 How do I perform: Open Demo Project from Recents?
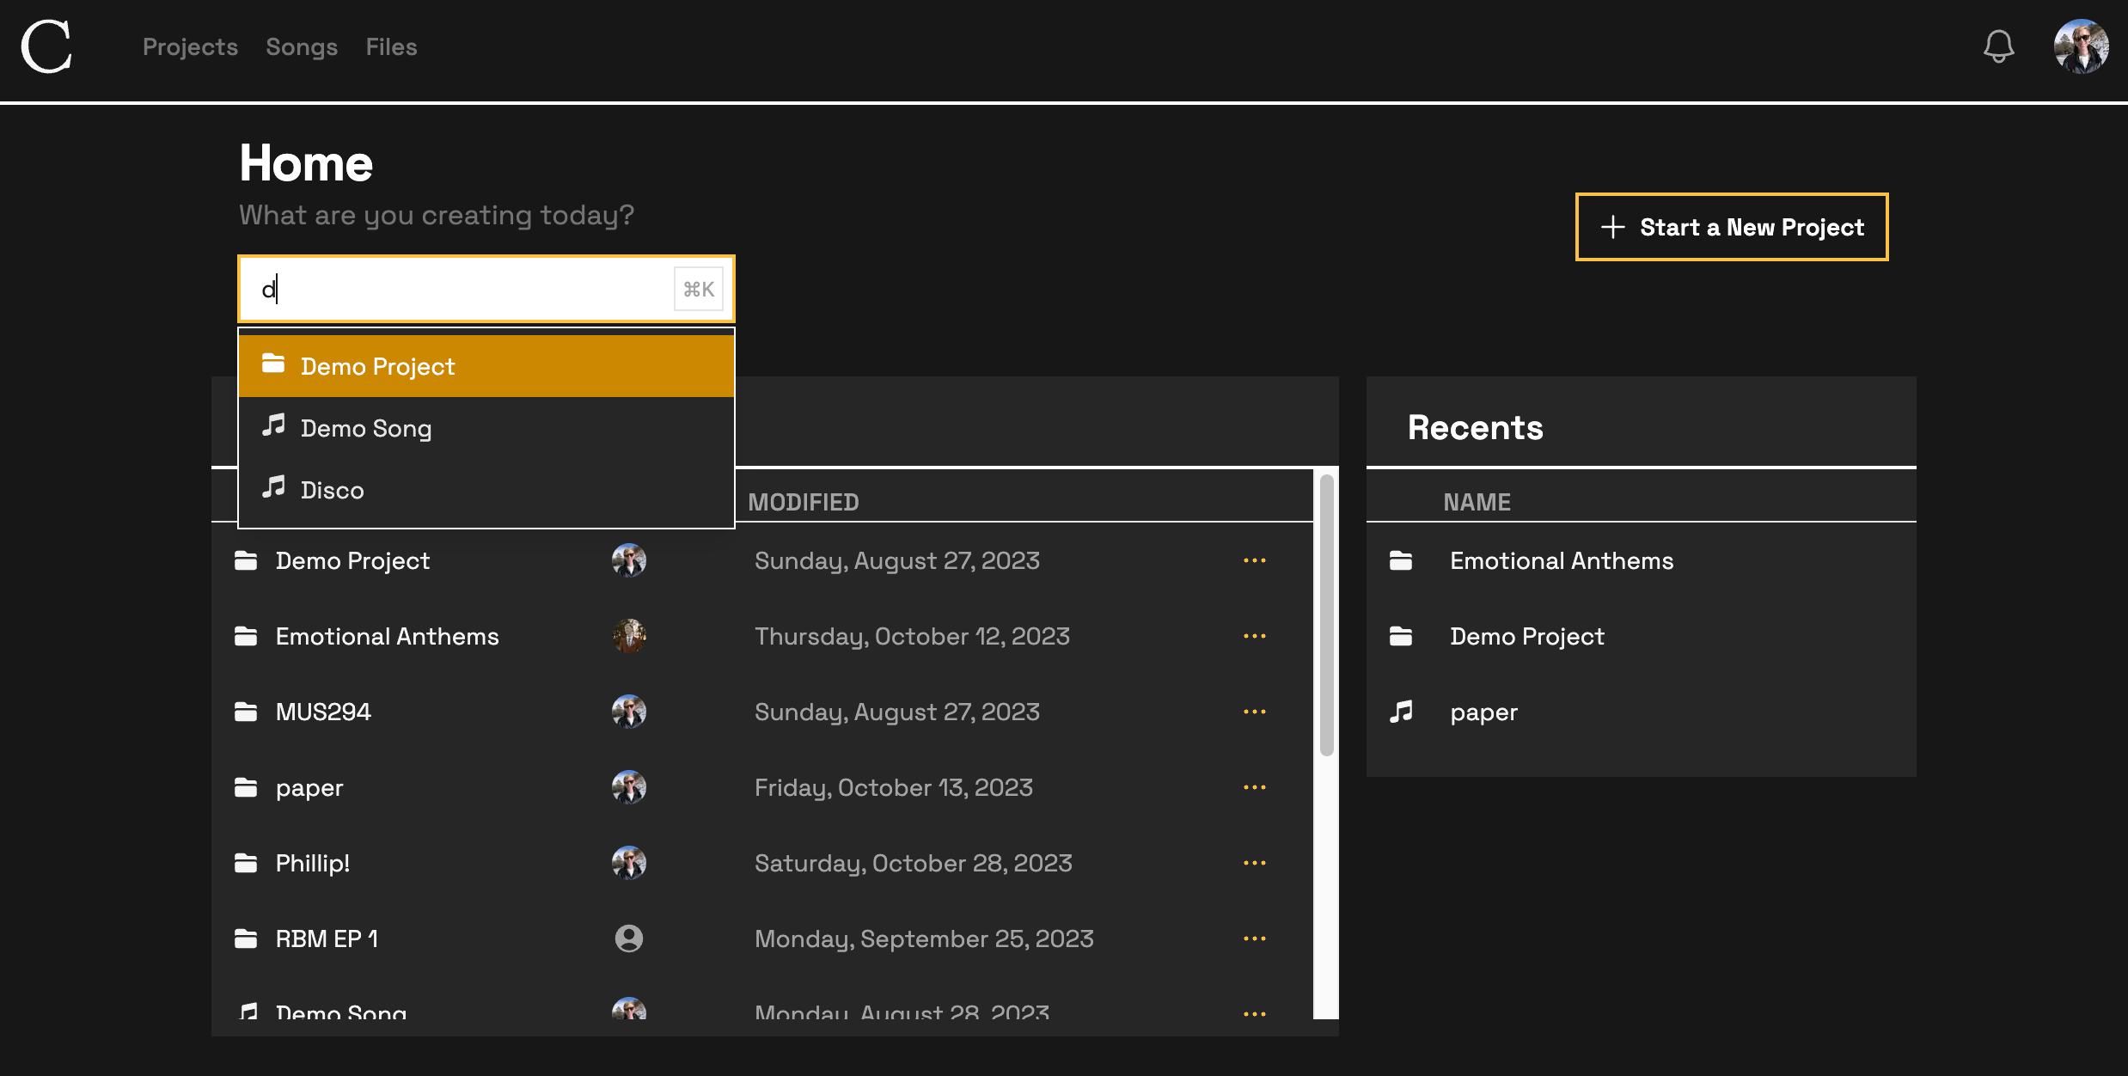pyautogui.click(x=1527, y=636)
